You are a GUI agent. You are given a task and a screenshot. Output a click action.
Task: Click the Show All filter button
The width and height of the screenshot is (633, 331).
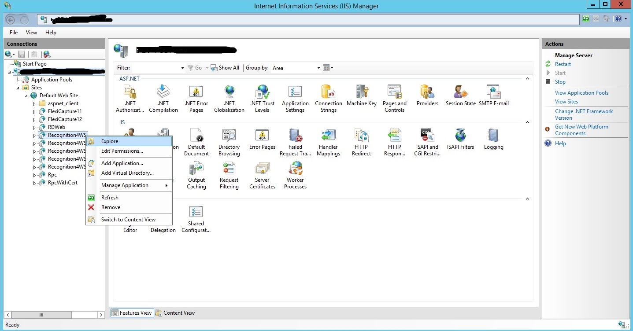[x=225, y=68]
